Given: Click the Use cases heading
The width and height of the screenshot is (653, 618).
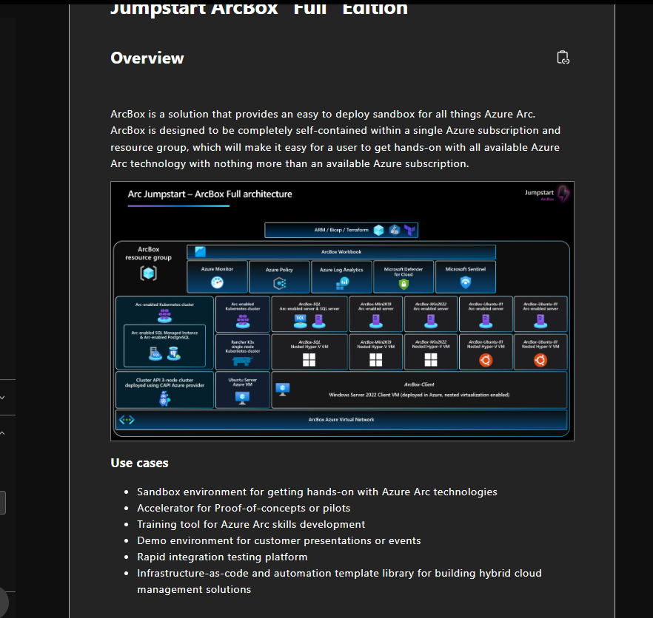Looking at the screenshot, I should pos(139,463).
